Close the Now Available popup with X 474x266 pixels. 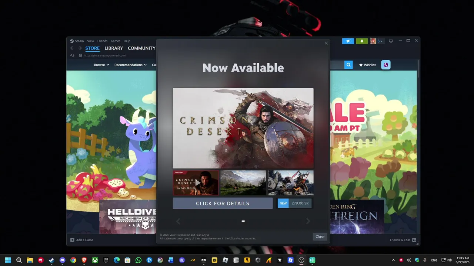coord(326,43)
